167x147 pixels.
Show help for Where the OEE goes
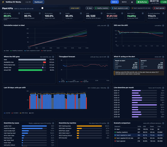click(x=53, y=57)
